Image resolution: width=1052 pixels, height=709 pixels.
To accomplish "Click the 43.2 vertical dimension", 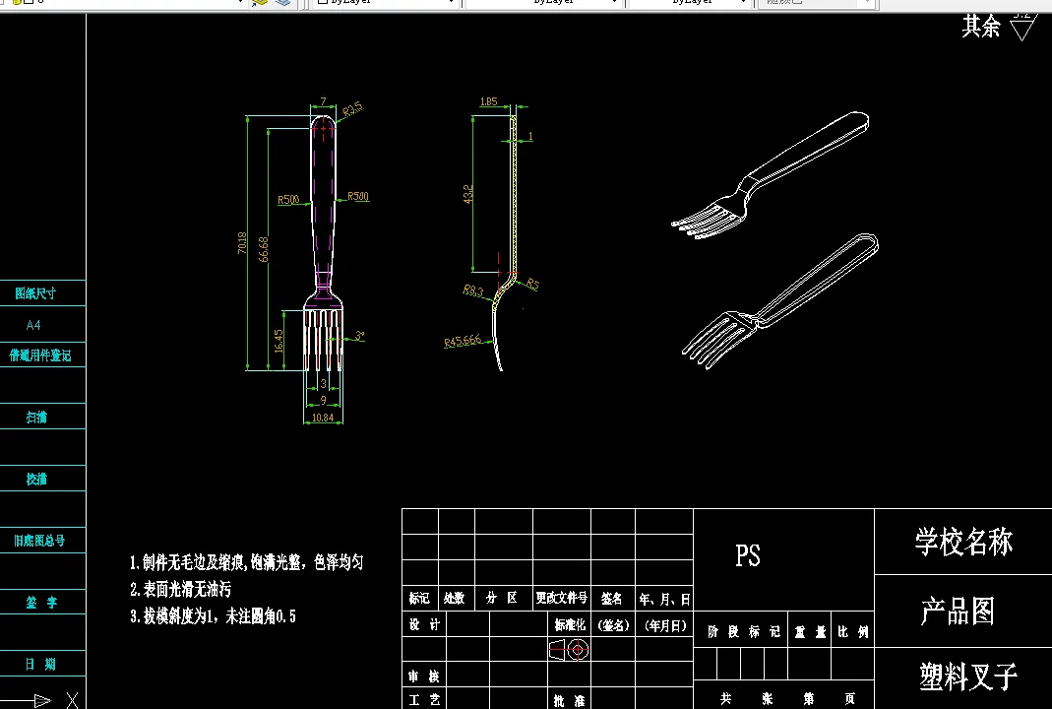I will pyautogui.click(x=468, y=193).
